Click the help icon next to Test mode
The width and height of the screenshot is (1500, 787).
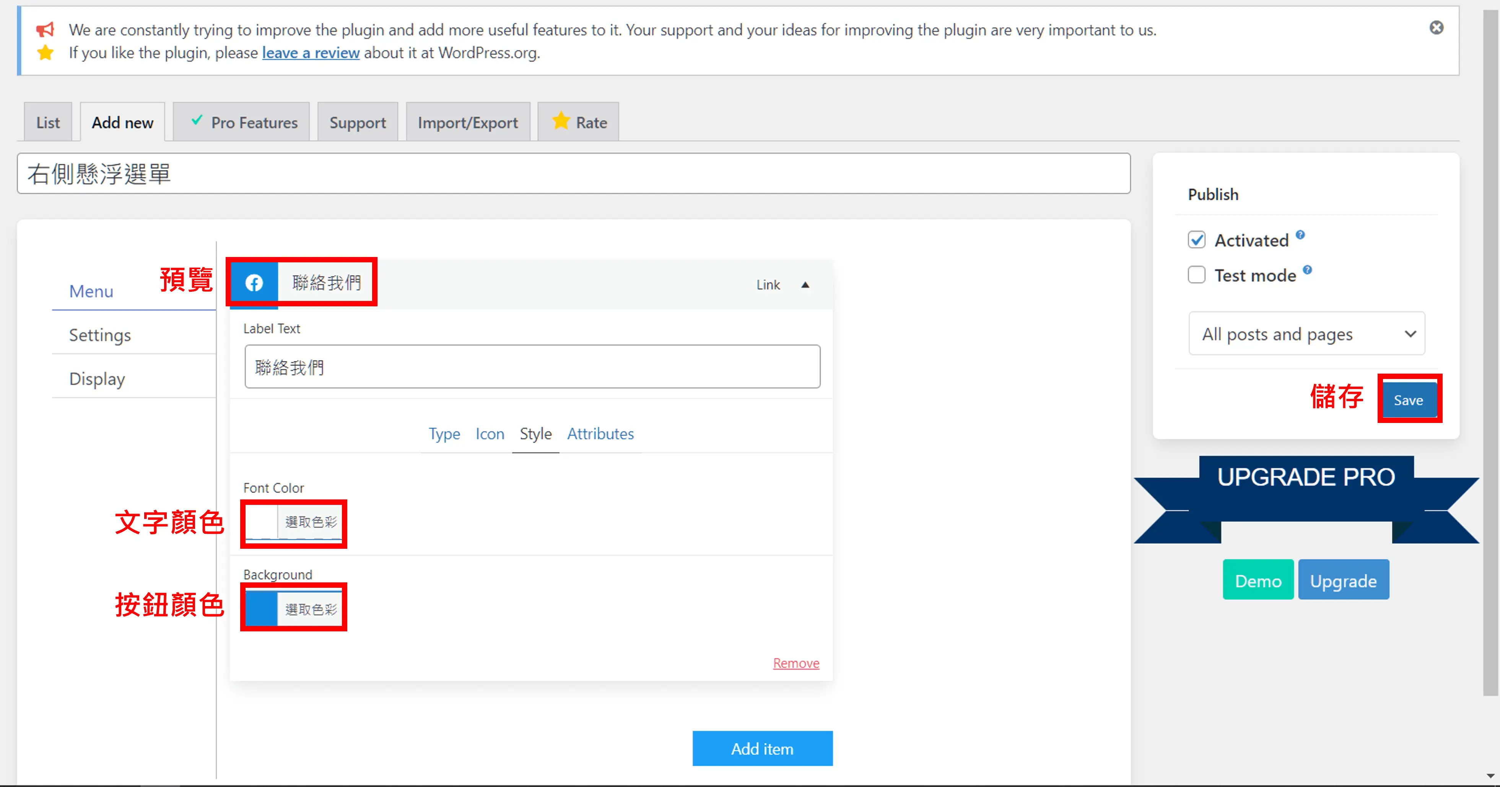coord(1307,270)
